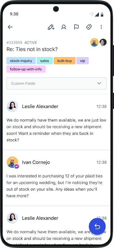The width and height of the screenshot is (114, 248).
Task: Open Ivan Cornejo's sender name
Action: point(36,162)
